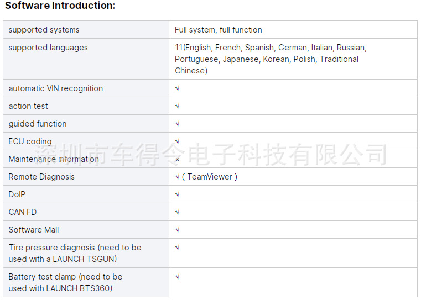Viewport: 421px width, 300px height.
Task: Click the Software Introduction heading
Action: click(x=60, y=6)
